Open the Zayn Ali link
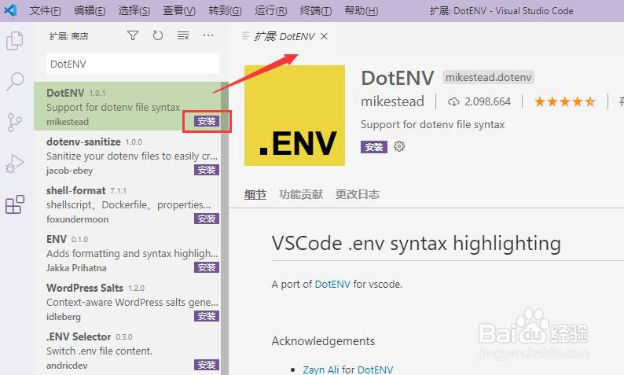The height and width of the screenshot is (375, 624). point(321,369)
